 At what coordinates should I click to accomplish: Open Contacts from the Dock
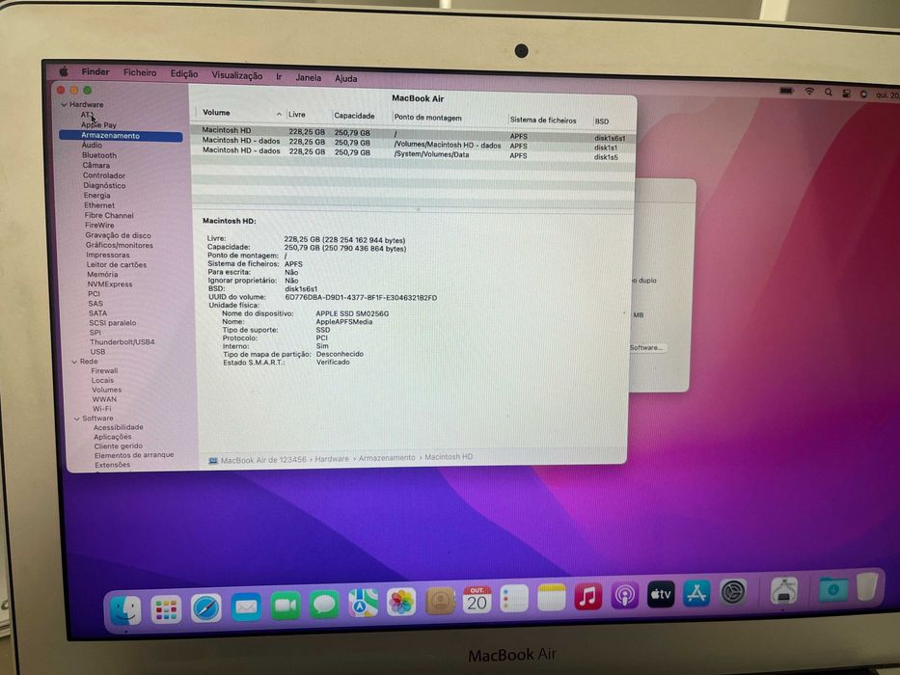440,601
